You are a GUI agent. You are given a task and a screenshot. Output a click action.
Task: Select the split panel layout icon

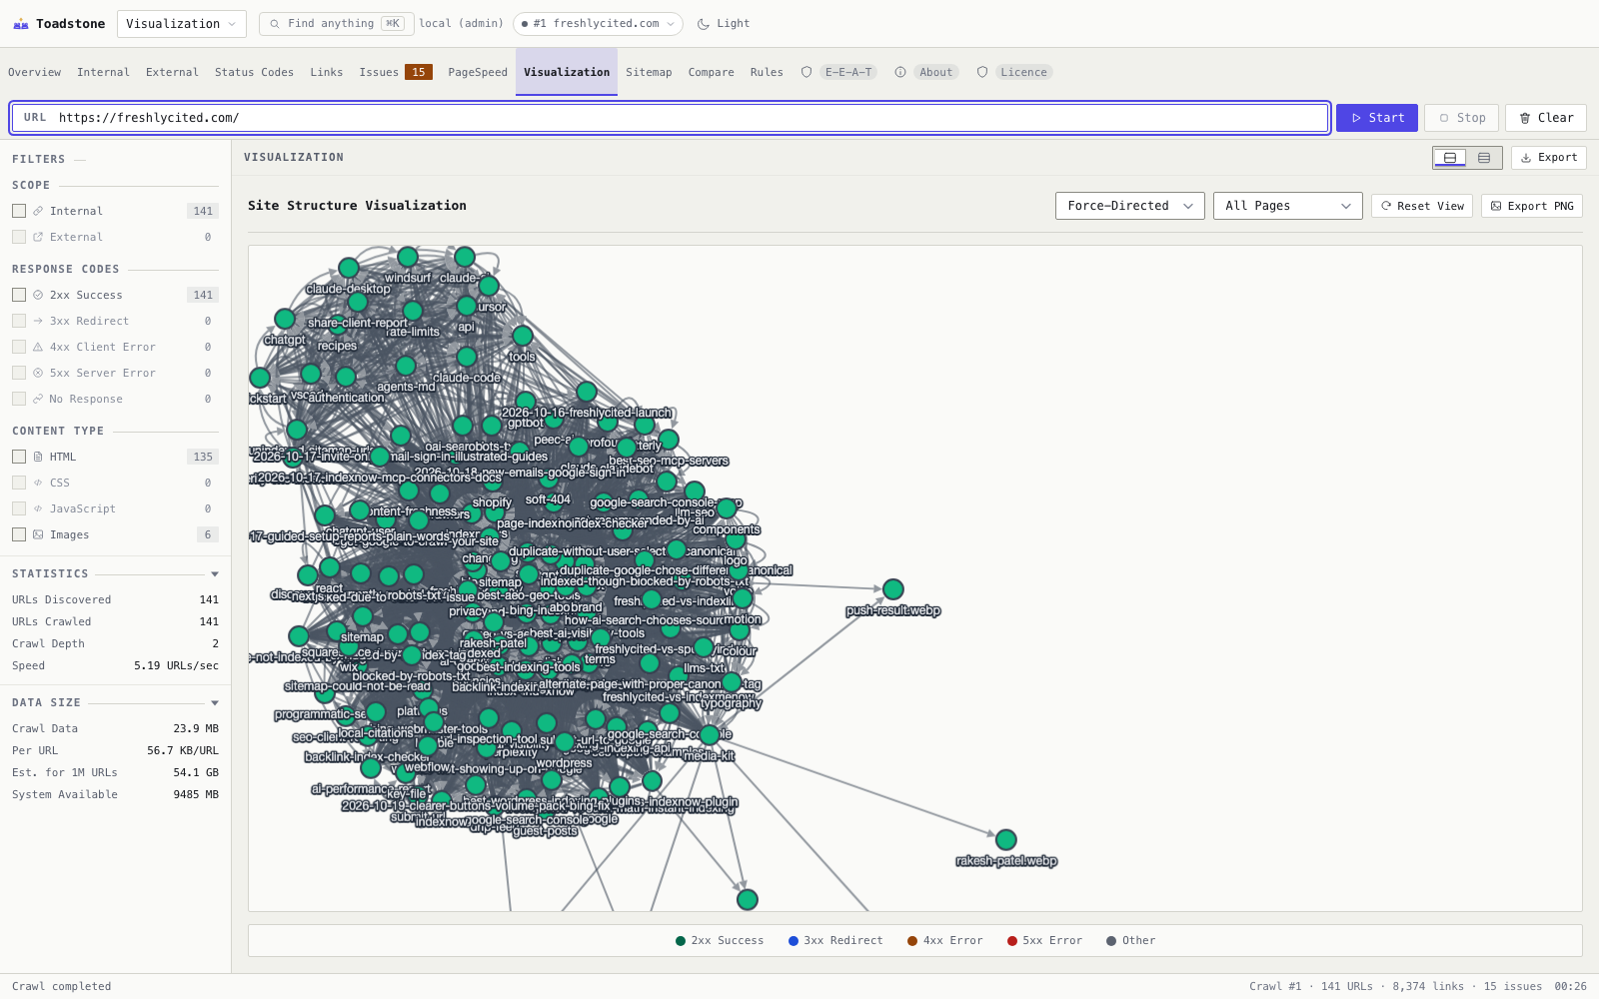coord(1450,158)
